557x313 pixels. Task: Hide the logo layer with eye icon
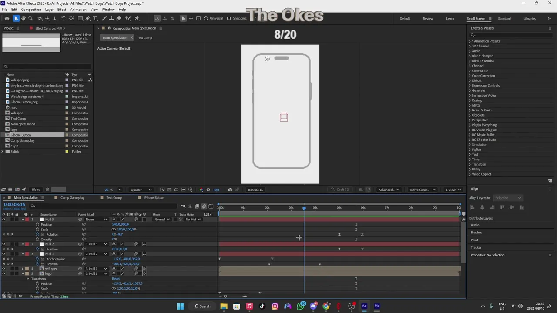tap(3, 274)
